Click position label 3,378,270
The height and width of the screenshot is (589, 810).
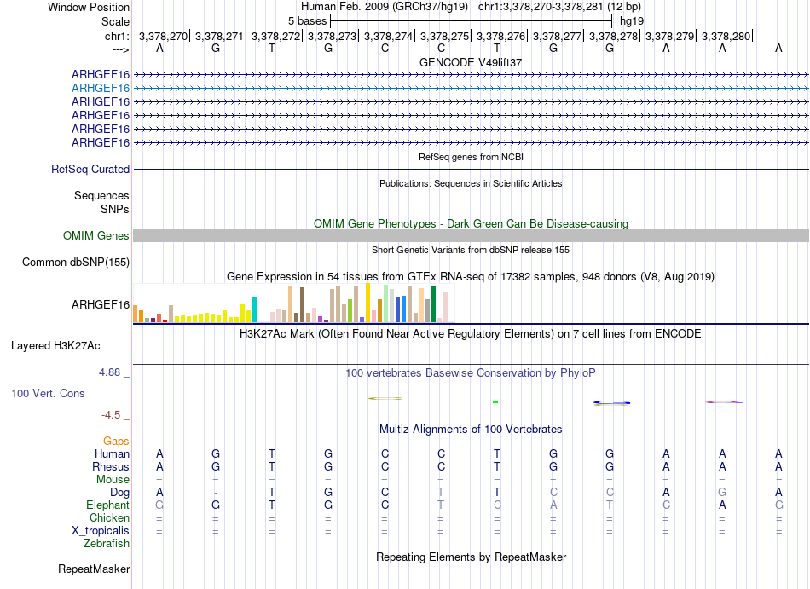[x=163, y=36]
